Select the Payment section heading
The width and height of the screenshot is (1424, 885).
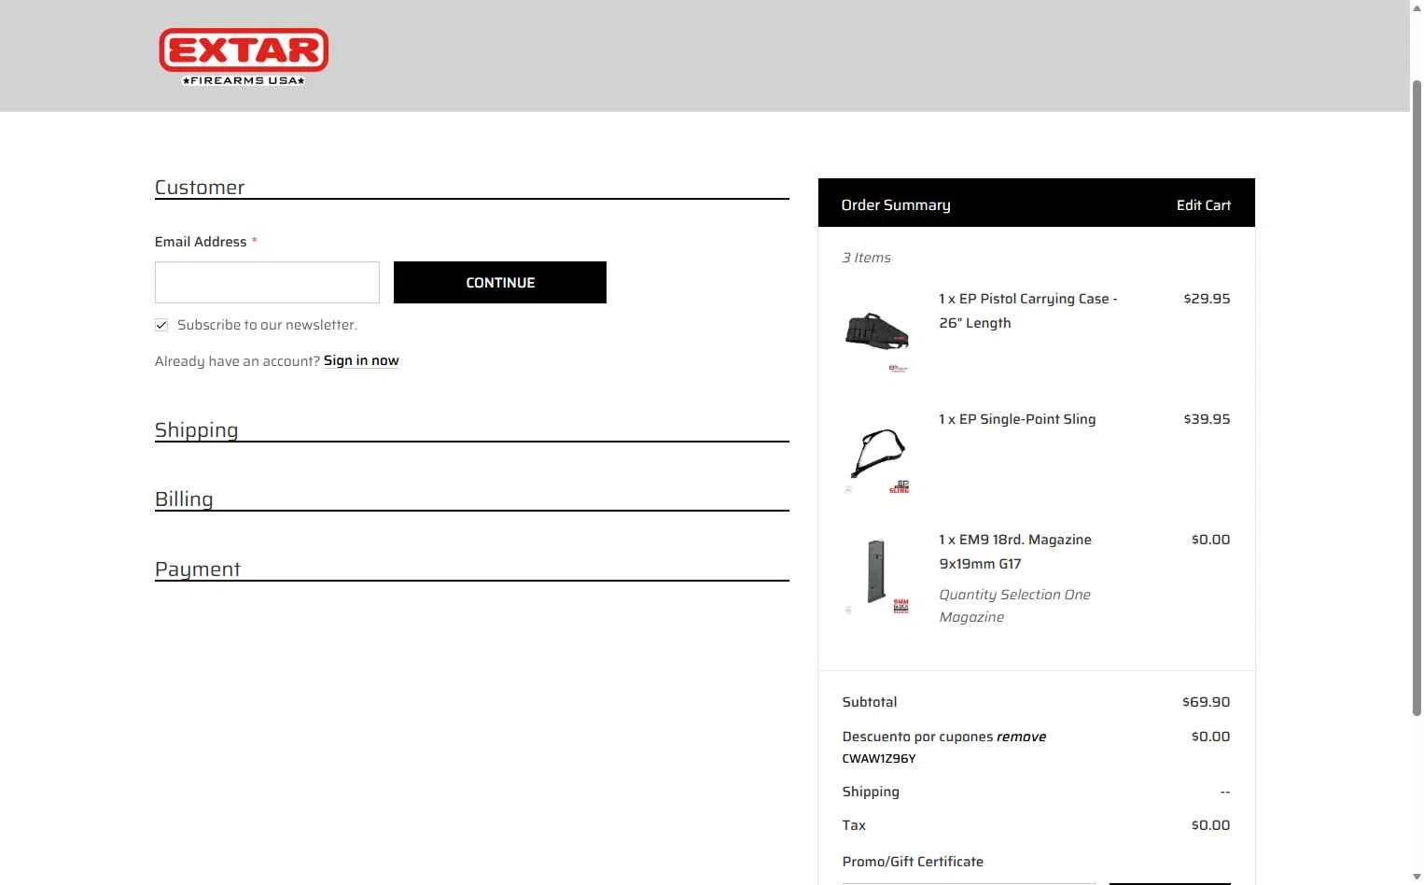pyautogui.click(x=198, y=569)
